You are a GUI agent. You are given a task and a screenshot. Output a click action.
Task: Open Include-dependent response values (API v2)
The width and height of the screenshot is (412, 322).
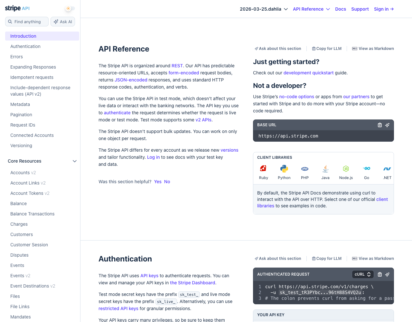[40, 91]
